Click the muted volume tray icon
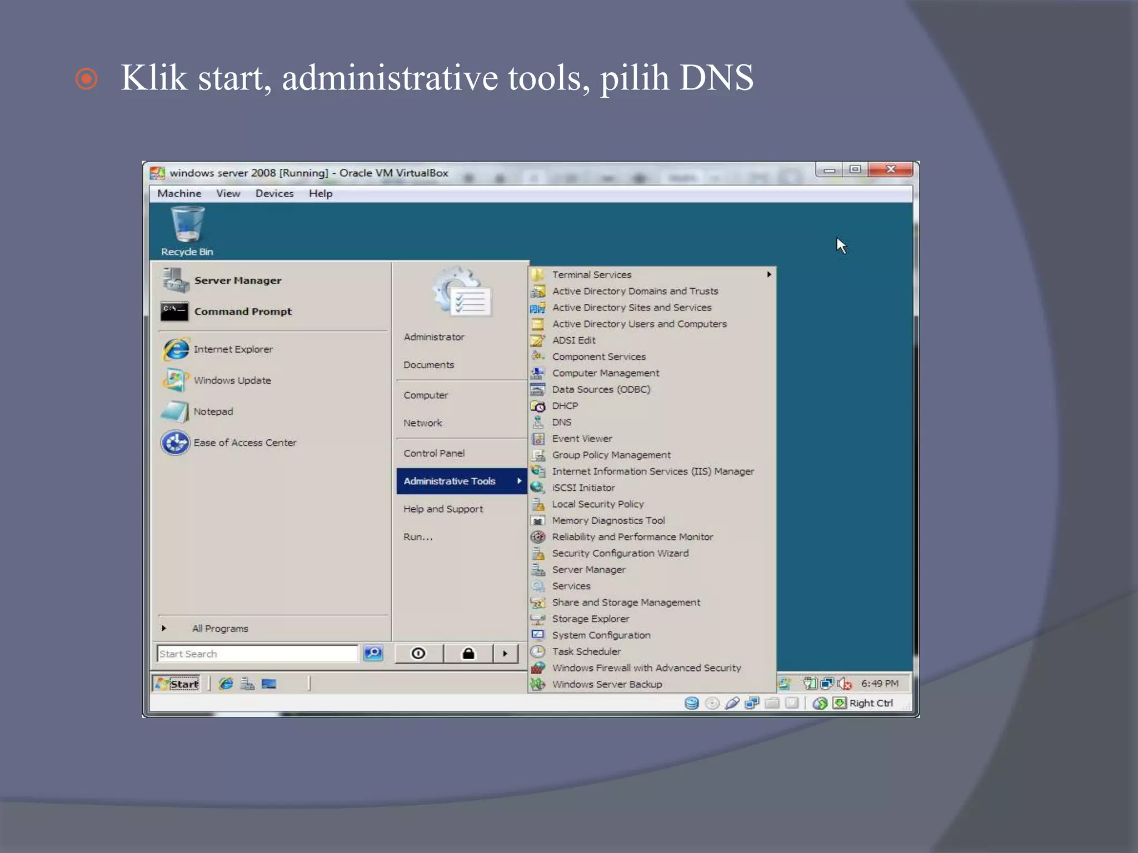The width and height of the screenshot is (1138, 853). click(845, 684)
